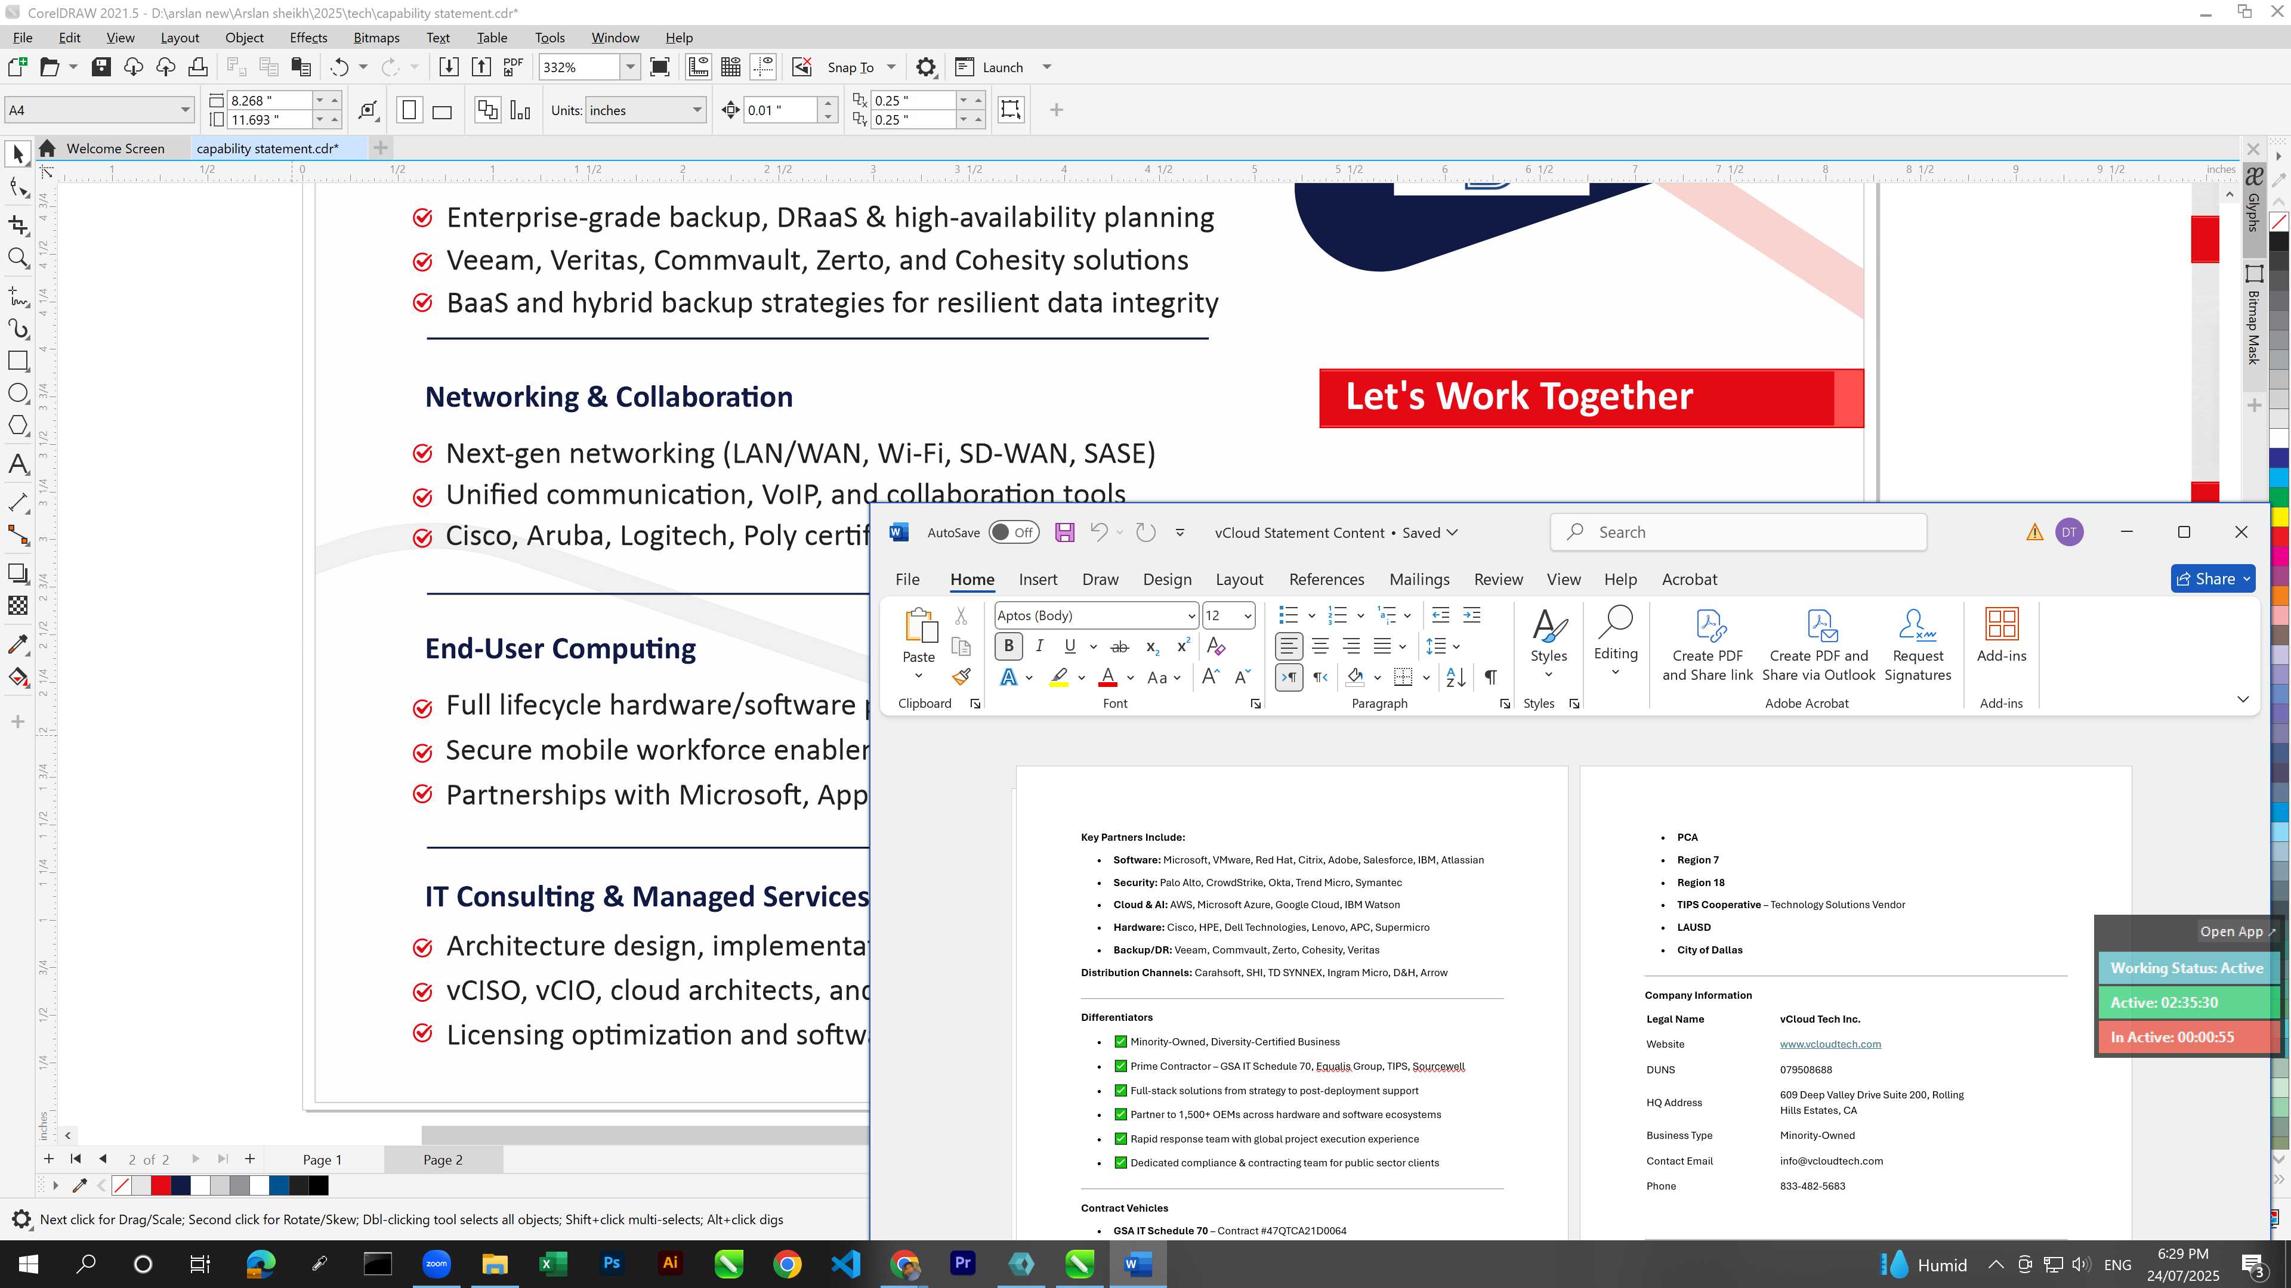This screenshot has height=1288, width=2291.
Task: Toggle Superscript formatting in Word
Action: (1183, 646)
